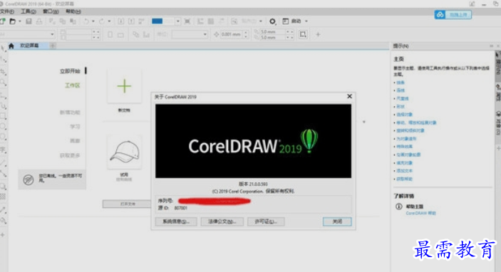Click the upper 5.0 mm duplicate distance field
501x272 pixels.
tap(272, 31)
